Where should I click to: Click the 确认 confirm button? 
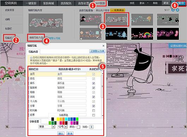61,133
